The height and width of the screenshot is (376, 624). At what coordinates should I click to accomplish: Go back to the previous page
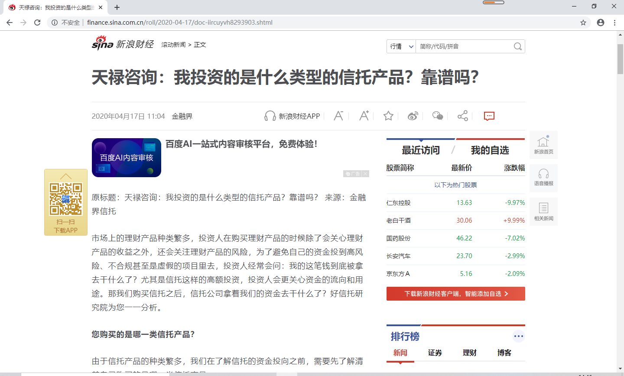(x=10, y=23)
